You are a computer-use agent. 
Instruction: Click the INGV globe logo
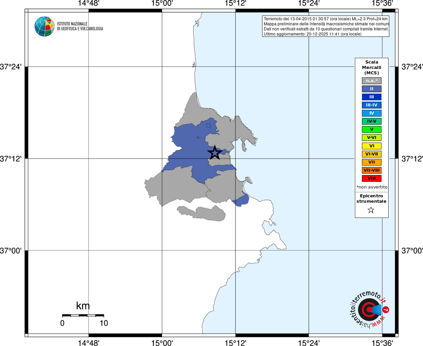click(45, 26)
